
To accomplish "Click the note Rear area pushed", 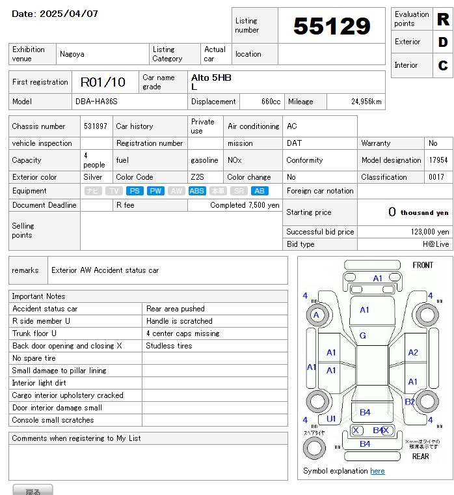I will pos(176,309).
